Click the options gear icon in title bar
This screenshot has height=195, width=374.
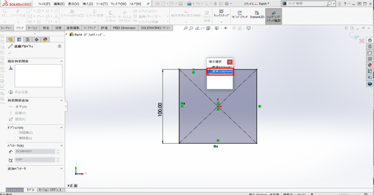pos(226,4)
